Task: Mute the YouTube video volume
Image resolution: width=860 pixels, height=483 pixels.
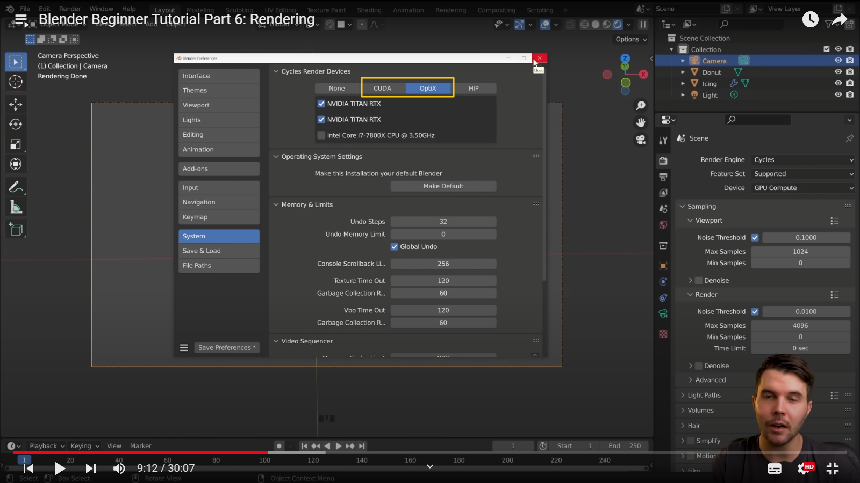Action: point(119,469)
